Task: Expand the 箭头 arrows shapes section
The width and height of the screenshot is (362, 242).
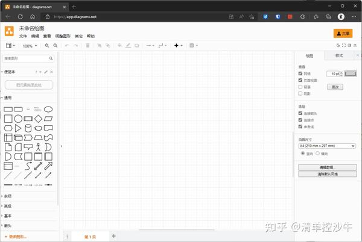Action: pos(7,226)
